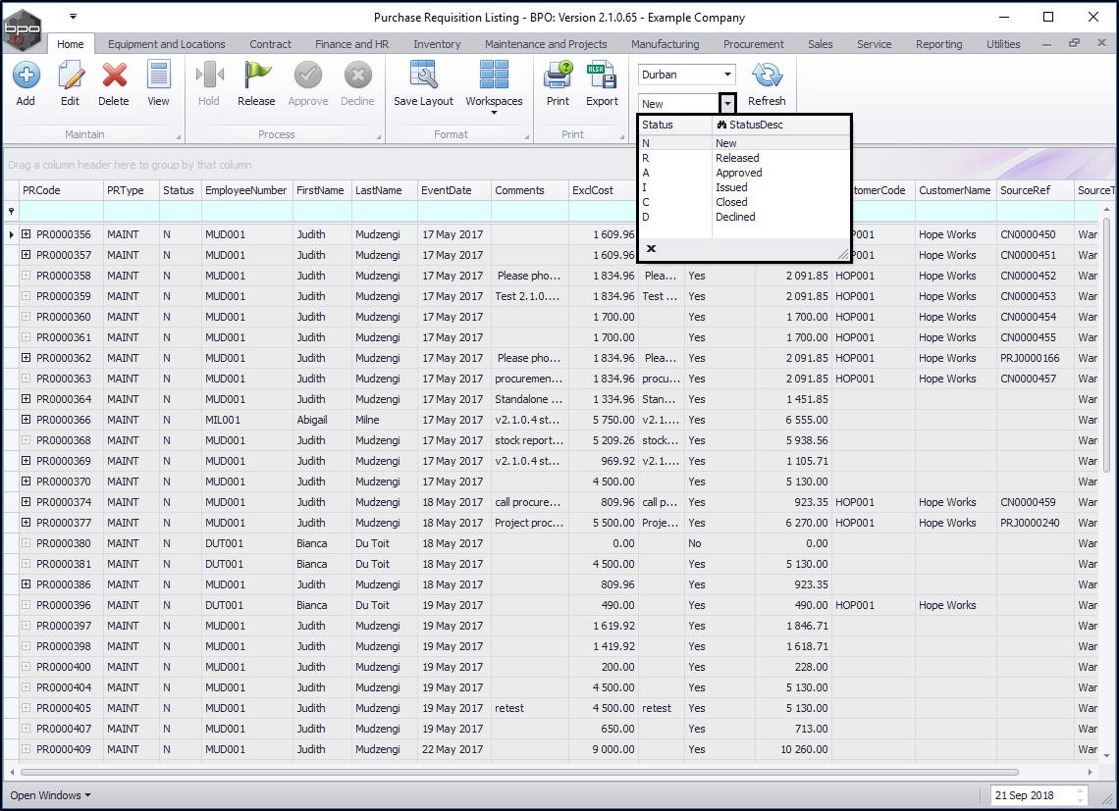Switch to the Procurement tab

(x=753, y=44)
